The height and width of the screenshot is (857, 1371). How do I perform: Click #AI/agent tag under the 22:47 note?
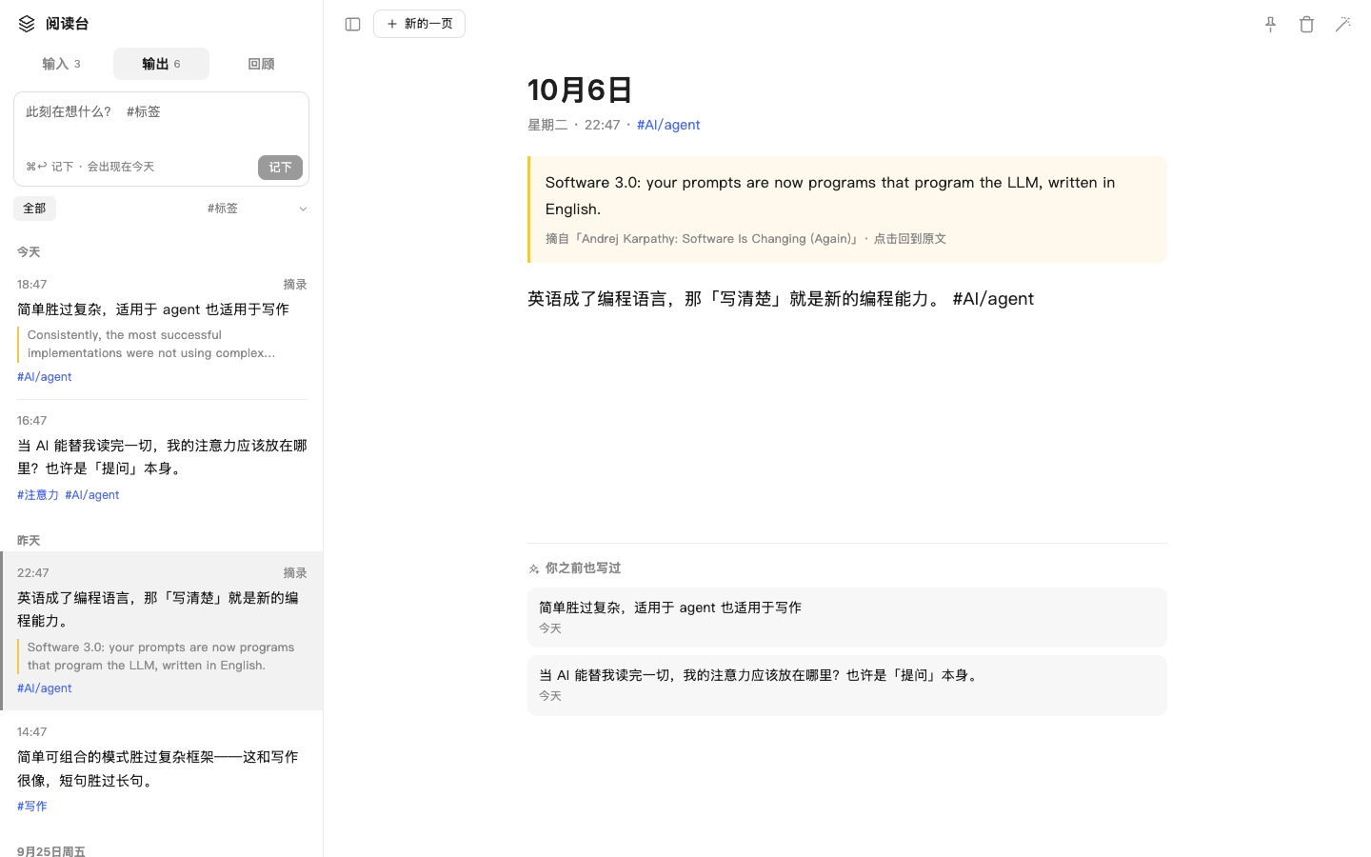[x=45, y=688]
